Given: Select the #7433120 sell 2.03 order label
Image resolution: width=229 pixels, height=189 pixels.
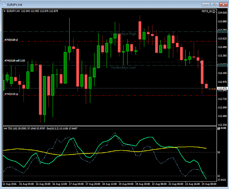Looking at the screenshot, I should point(15,60).
